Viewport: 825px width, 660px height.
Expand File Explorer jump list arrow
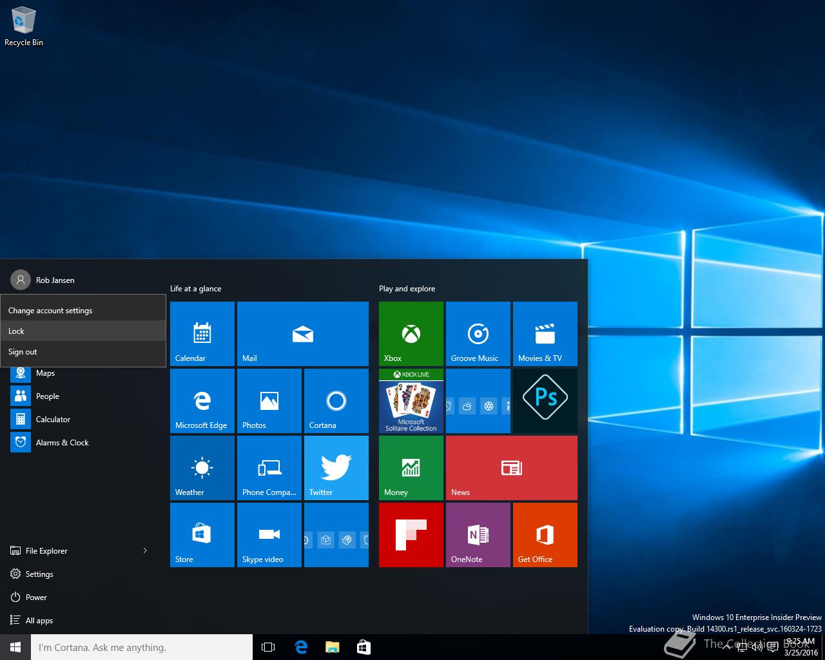(x=145, y=551)
